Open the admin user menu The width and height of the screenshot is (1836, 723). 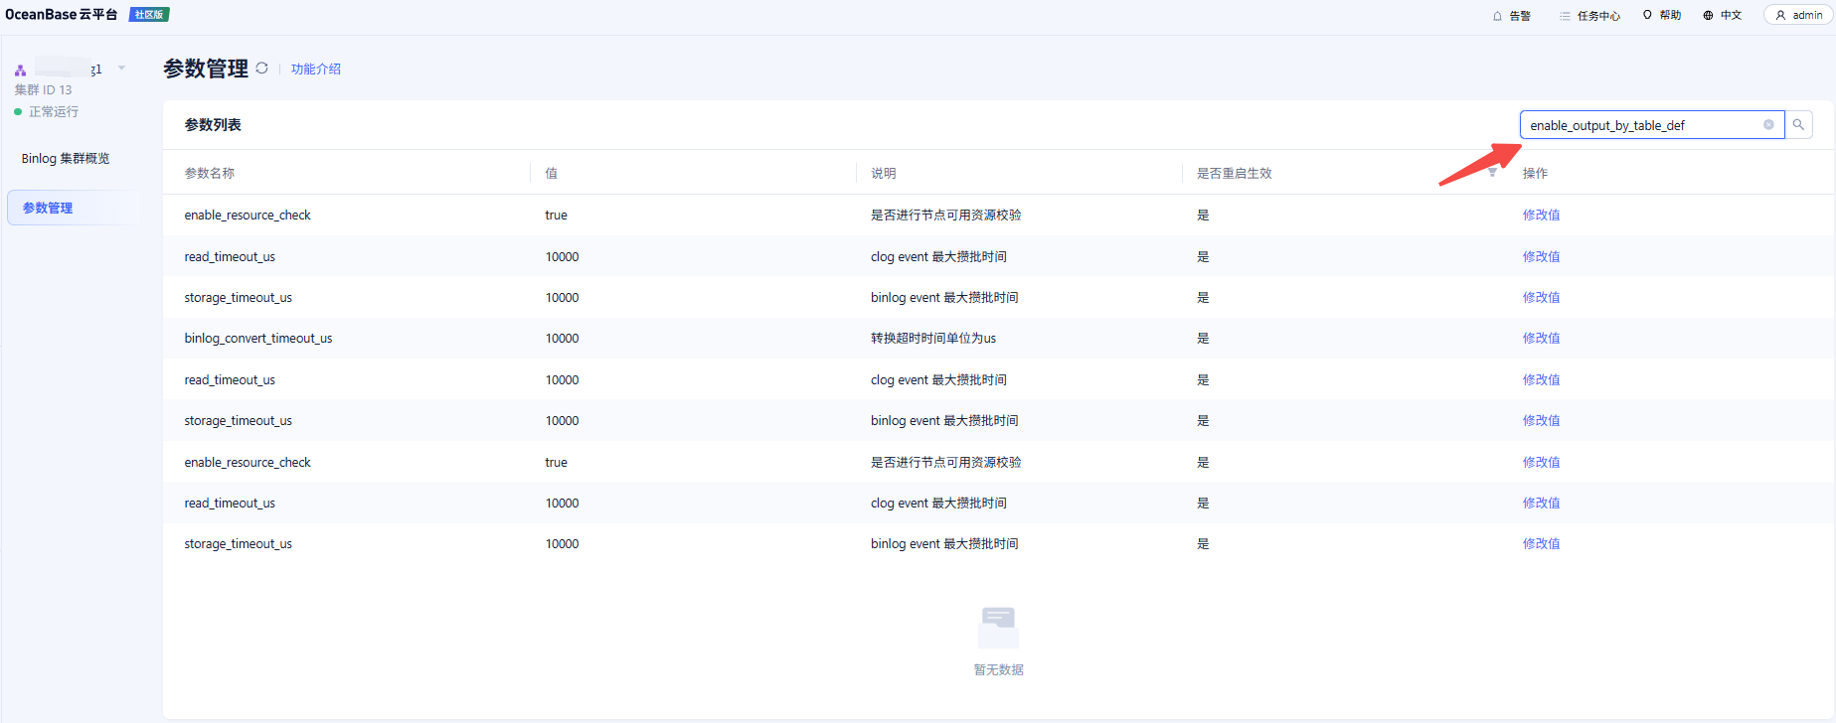click(x=1798, y=16)
